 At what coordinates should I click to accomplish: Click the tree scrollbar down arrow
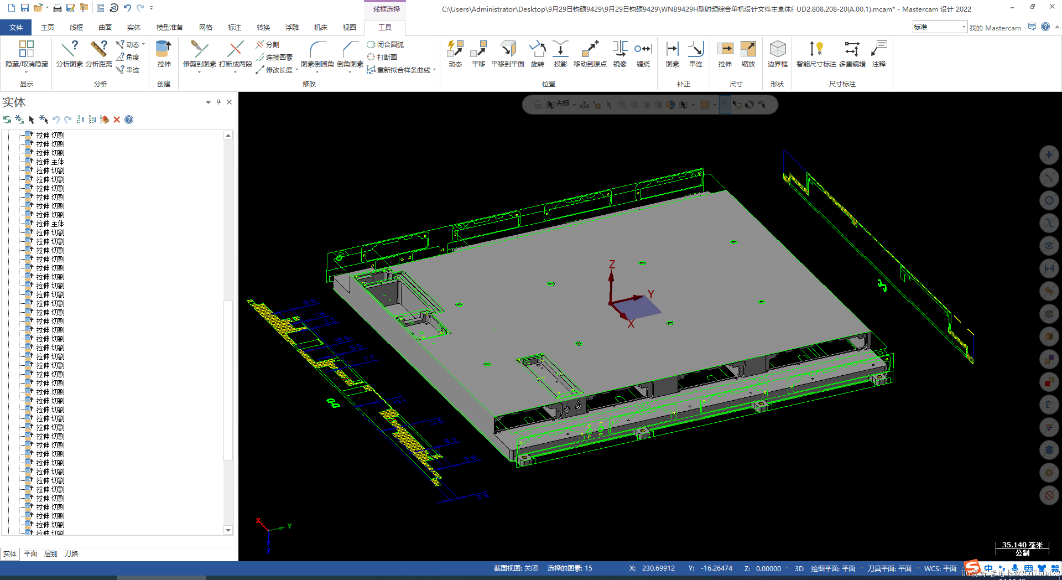pyautogui.click(x=228, y=530)
